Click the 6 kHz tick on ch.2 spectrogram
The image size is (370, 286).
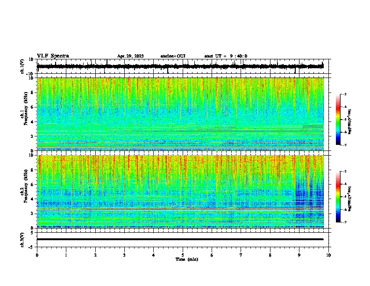pos(32,184)
